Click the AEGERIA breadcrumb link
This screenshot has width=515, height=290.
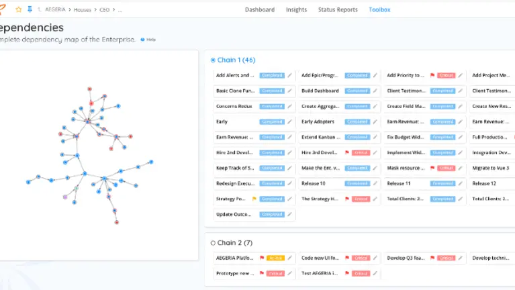coord(54,10)
